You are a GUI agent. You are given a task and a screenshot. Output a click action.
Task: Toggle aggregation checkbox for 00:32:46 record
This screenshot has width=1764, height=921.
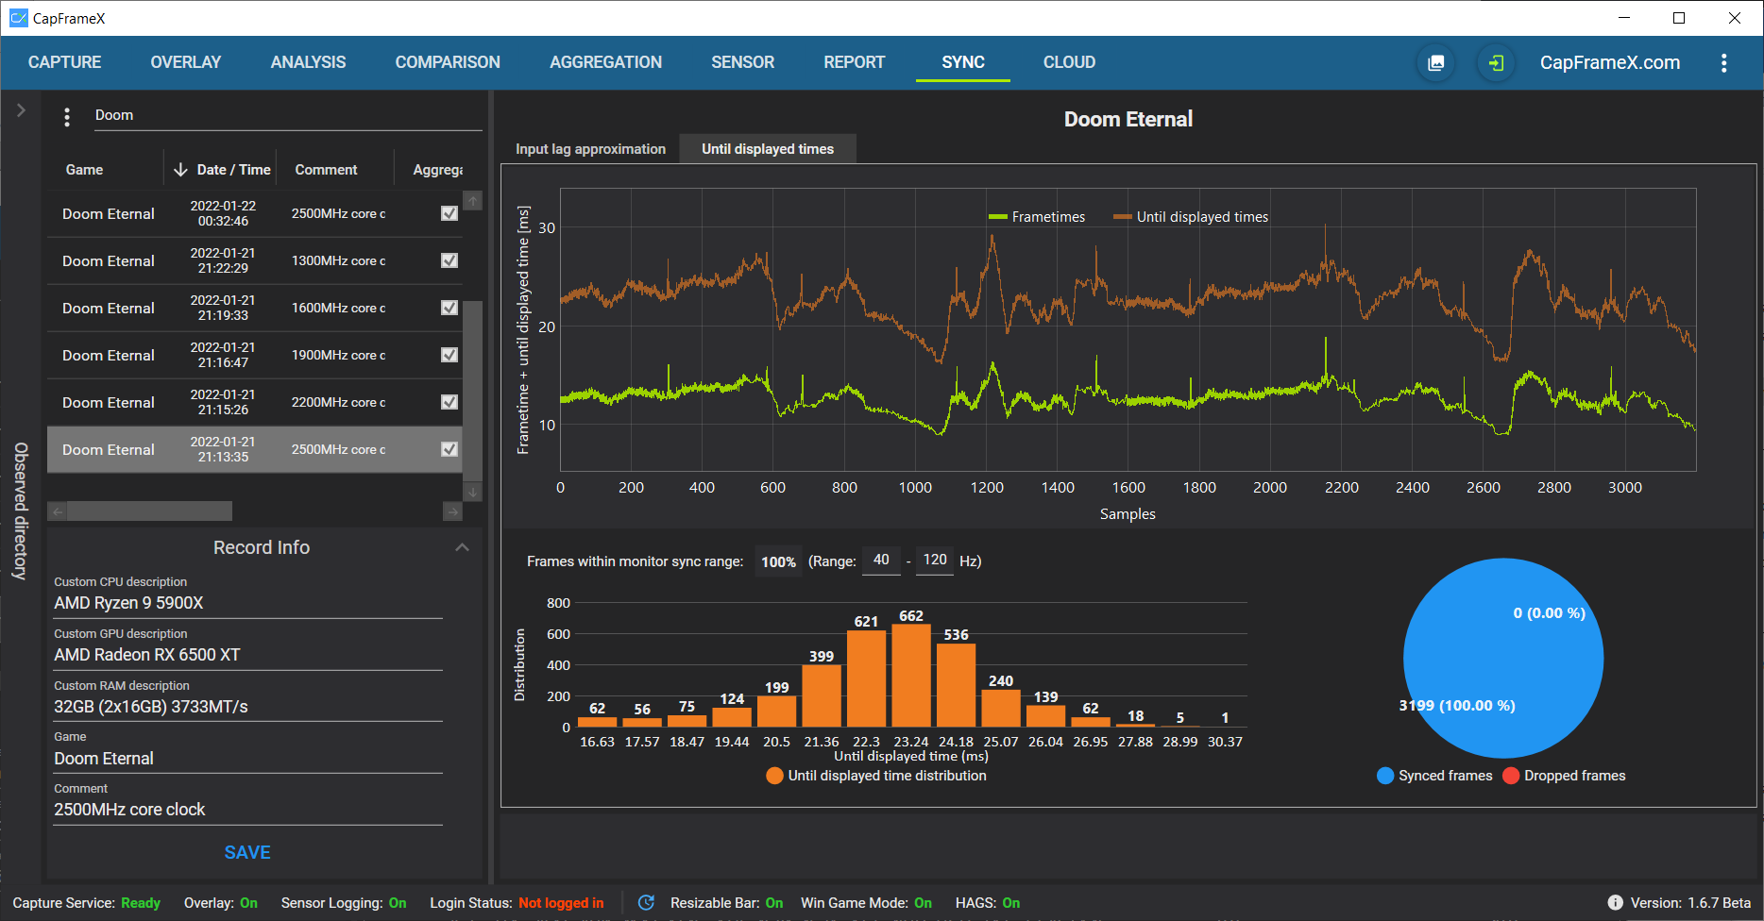[x=449, y=213]
